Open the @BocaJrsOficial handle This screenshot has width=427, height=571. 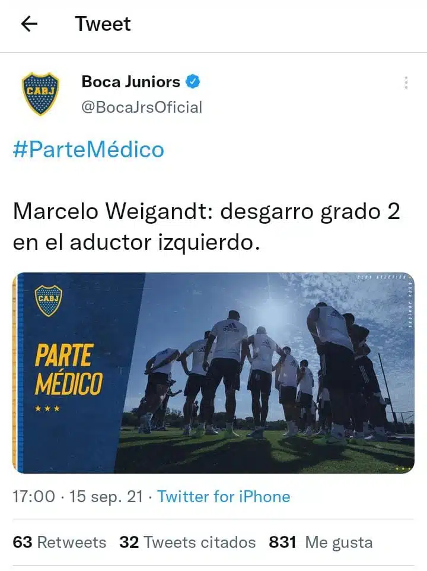(x=142, y=107)
